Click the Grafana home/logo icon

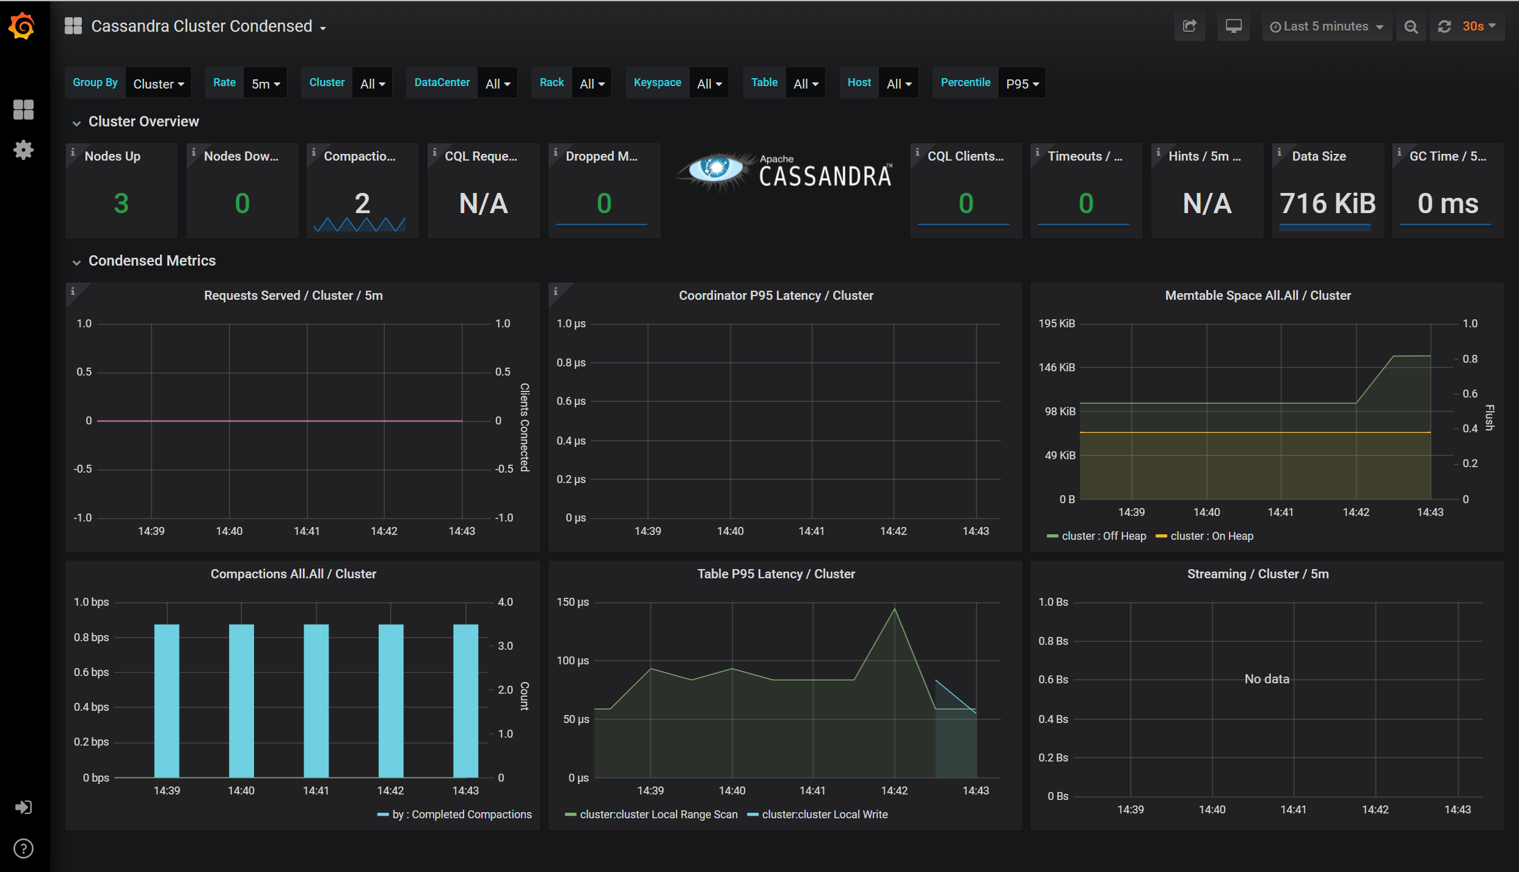click(22, 26)
